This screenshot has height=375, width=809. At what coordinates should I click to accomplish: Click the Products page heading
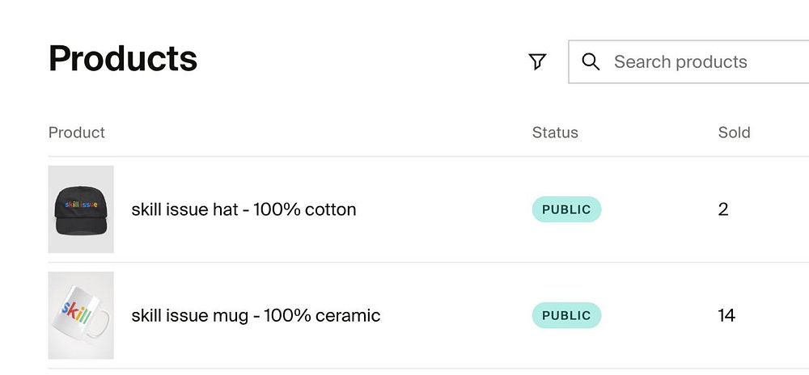(x=123, y=59)
